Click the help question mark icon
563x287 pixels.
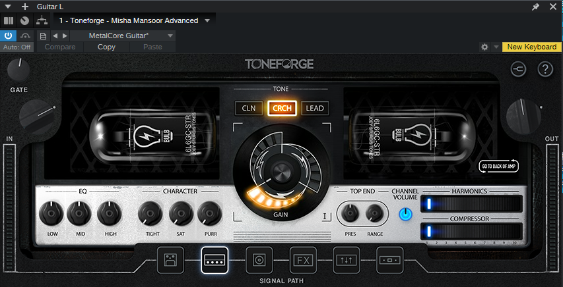545,70
